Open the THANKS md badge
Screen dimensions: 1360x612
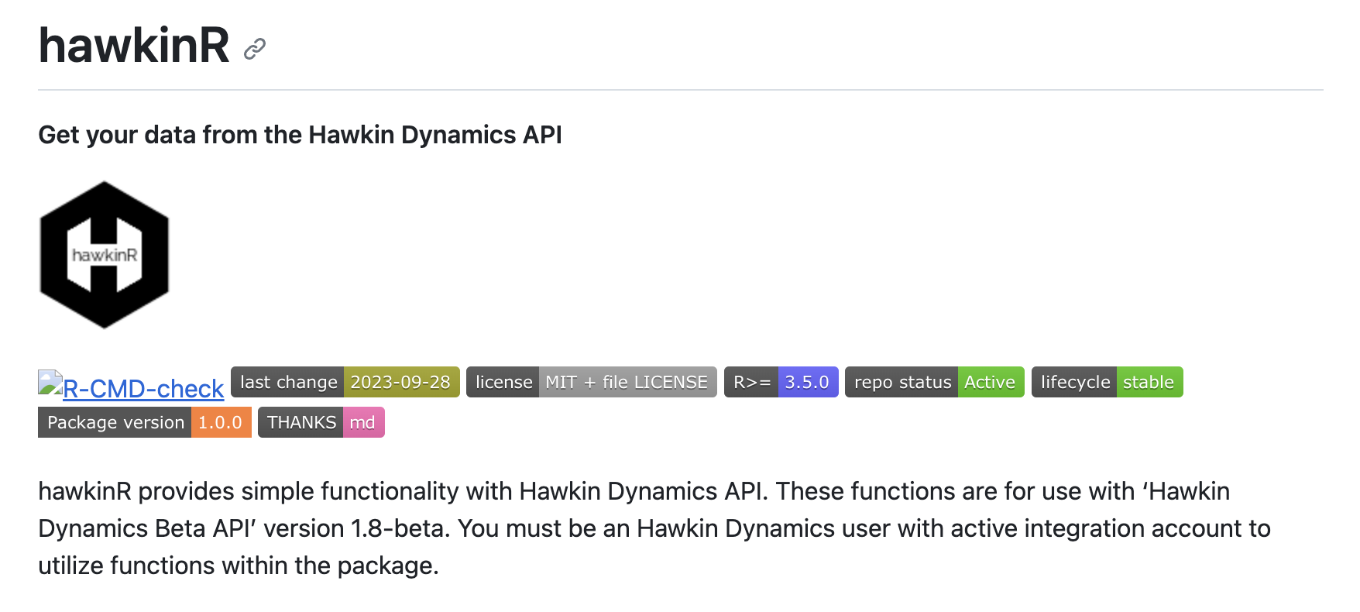tap(321, 422)
